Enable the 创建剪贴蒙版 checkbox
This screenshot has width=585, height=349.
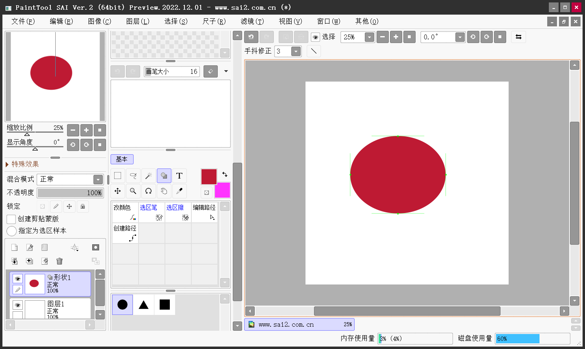tap(11, 219)
